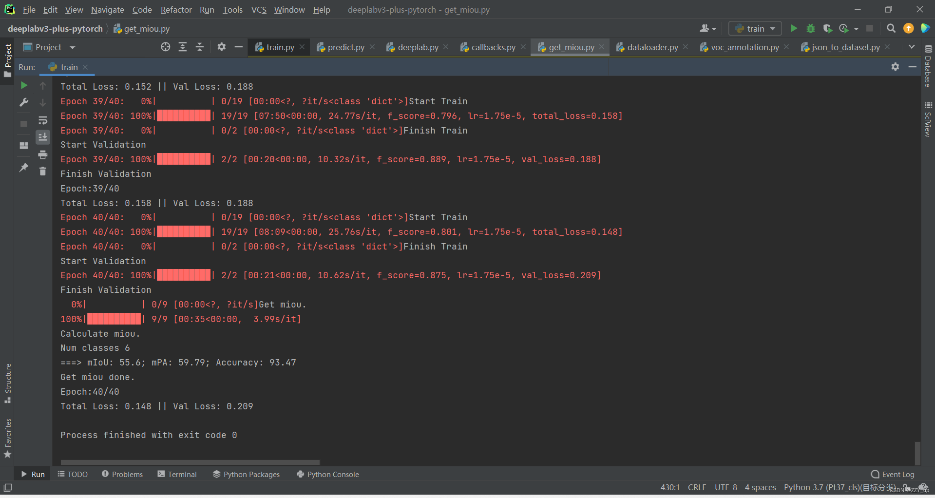This screenshot has height=498, width=935.
Task: Toggle the Favorites side panel
Action: click(x=7, y=438)
